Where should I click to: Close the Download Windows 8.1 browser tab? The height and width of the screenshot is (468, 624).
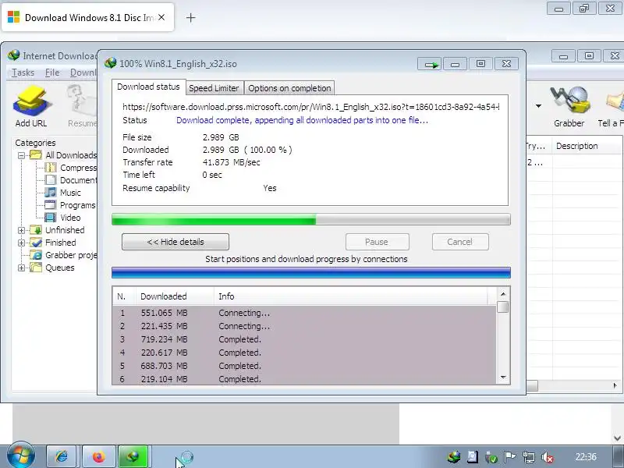161,17
